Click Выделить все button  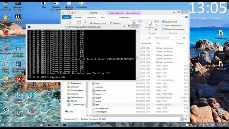coord(169,21)
